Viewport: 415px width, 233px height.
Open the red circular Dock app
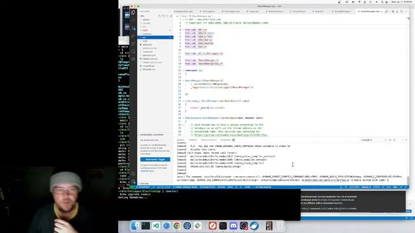point(213,226)
